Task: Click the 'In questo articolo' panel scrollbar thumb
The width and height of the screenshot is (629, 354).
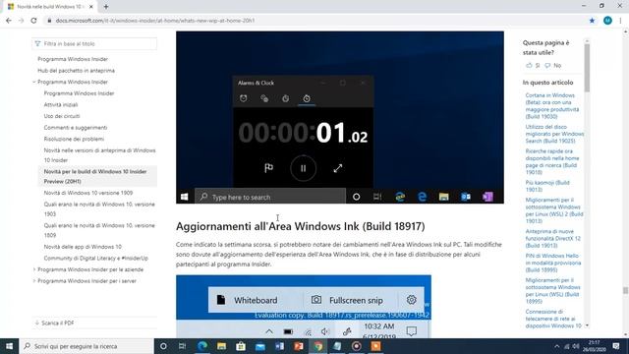Action: pyautogui.click(x=587, y=68)
